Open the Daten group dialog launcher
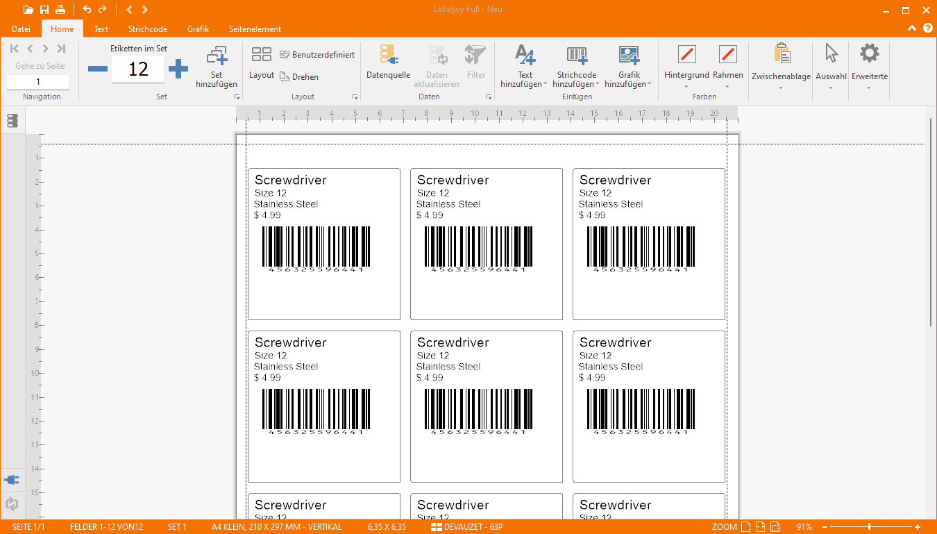The height and width of the screenshot is (534, 937). 489,97
